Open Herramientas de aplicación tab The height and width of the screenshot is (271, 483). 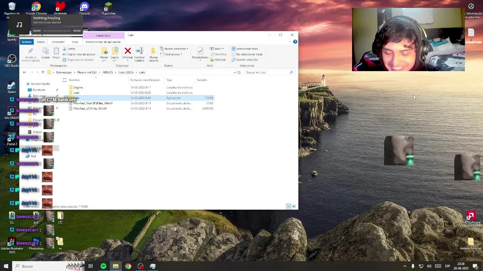click(103, 42)
